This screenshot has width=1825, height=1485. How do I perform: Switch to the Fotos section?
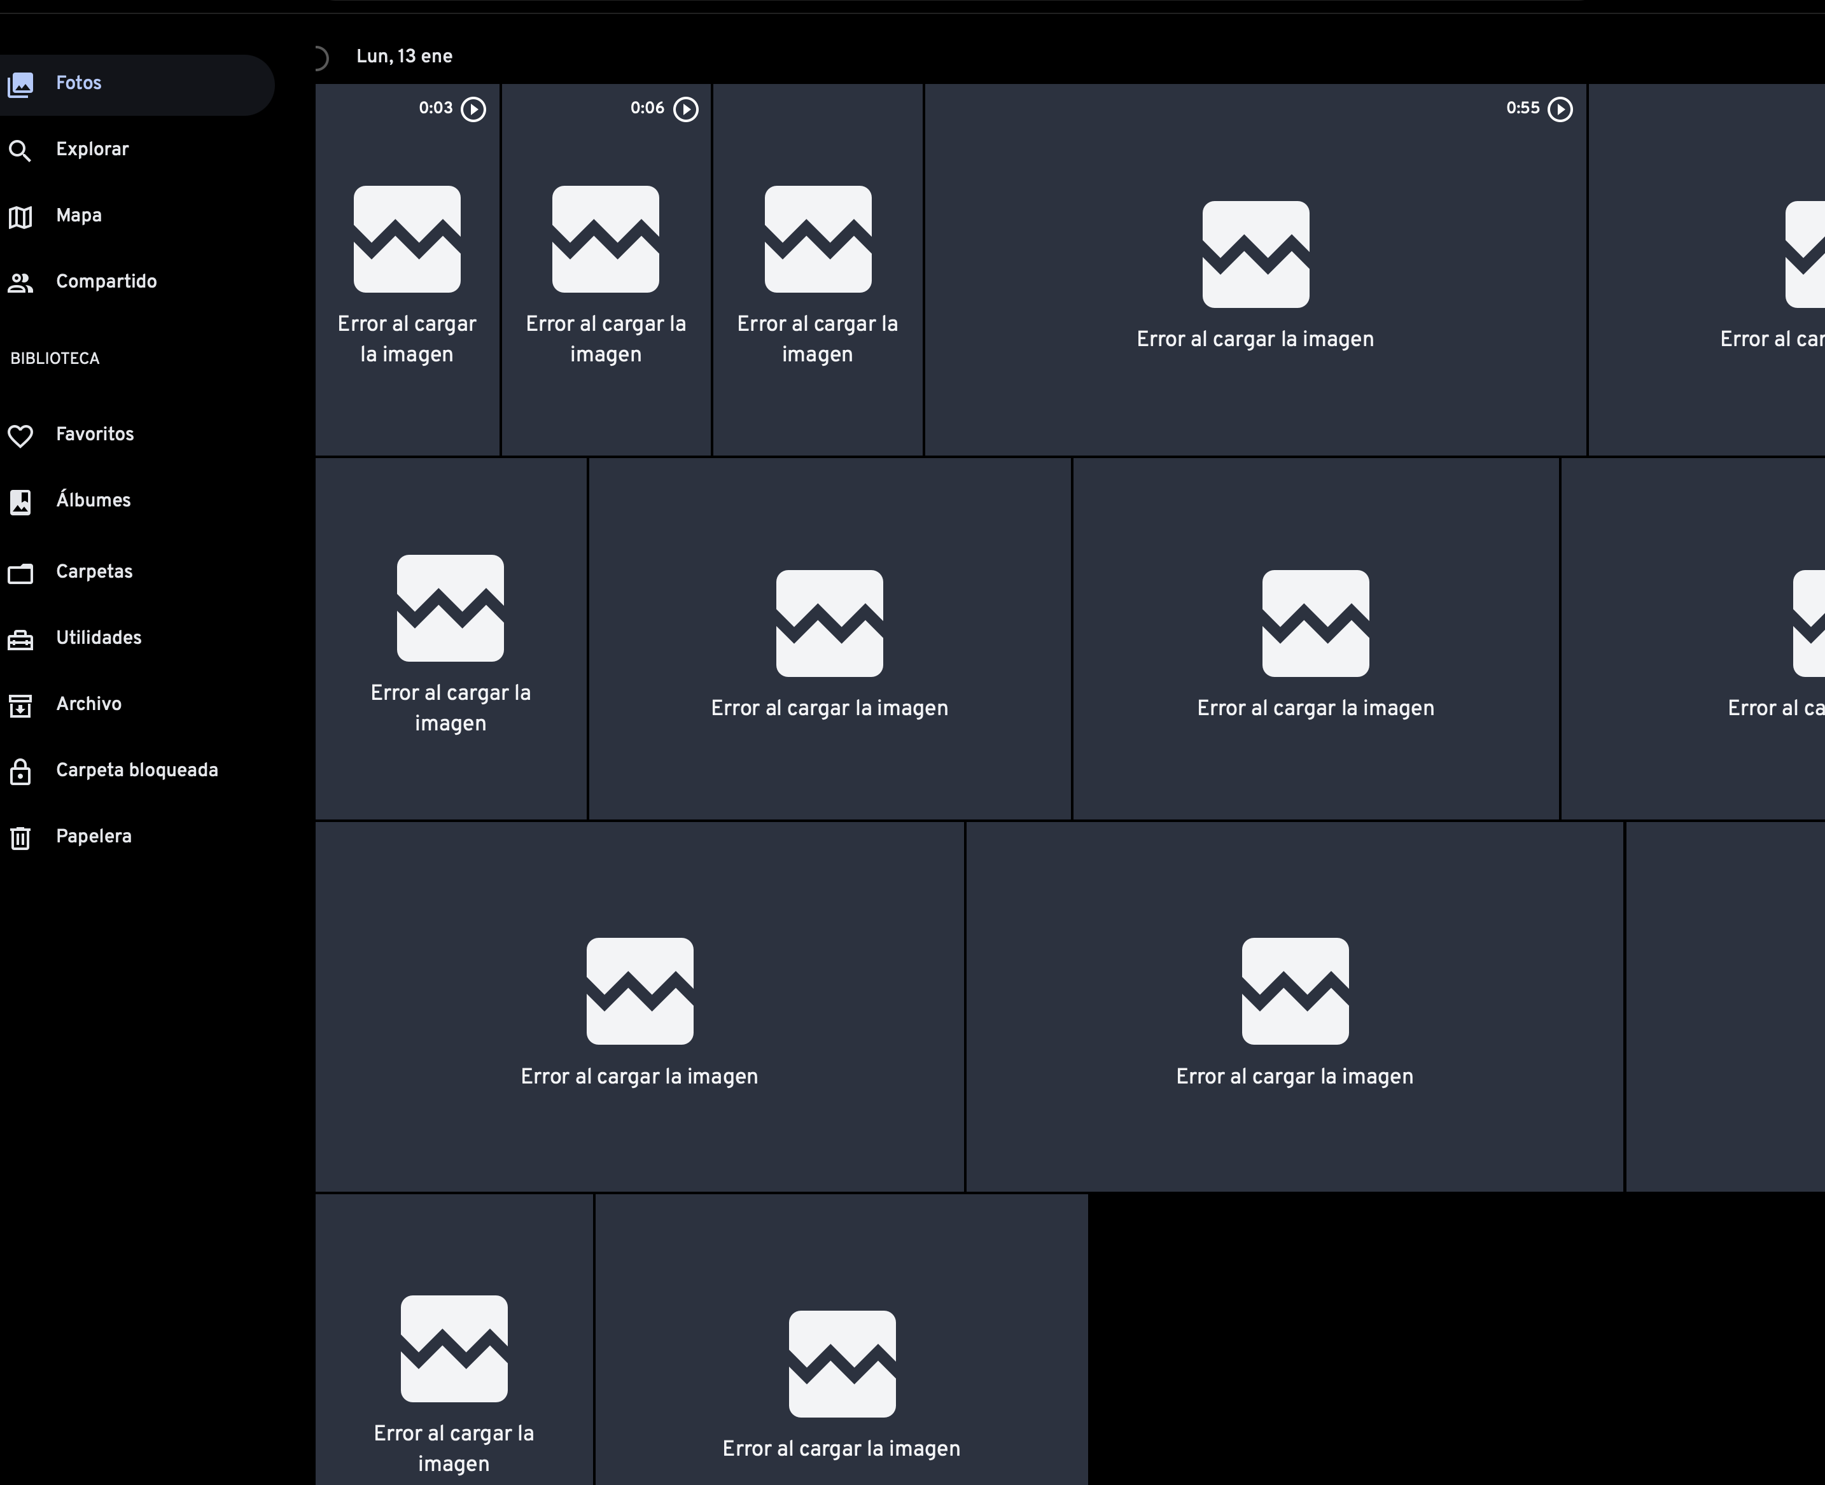coord(80,83)
